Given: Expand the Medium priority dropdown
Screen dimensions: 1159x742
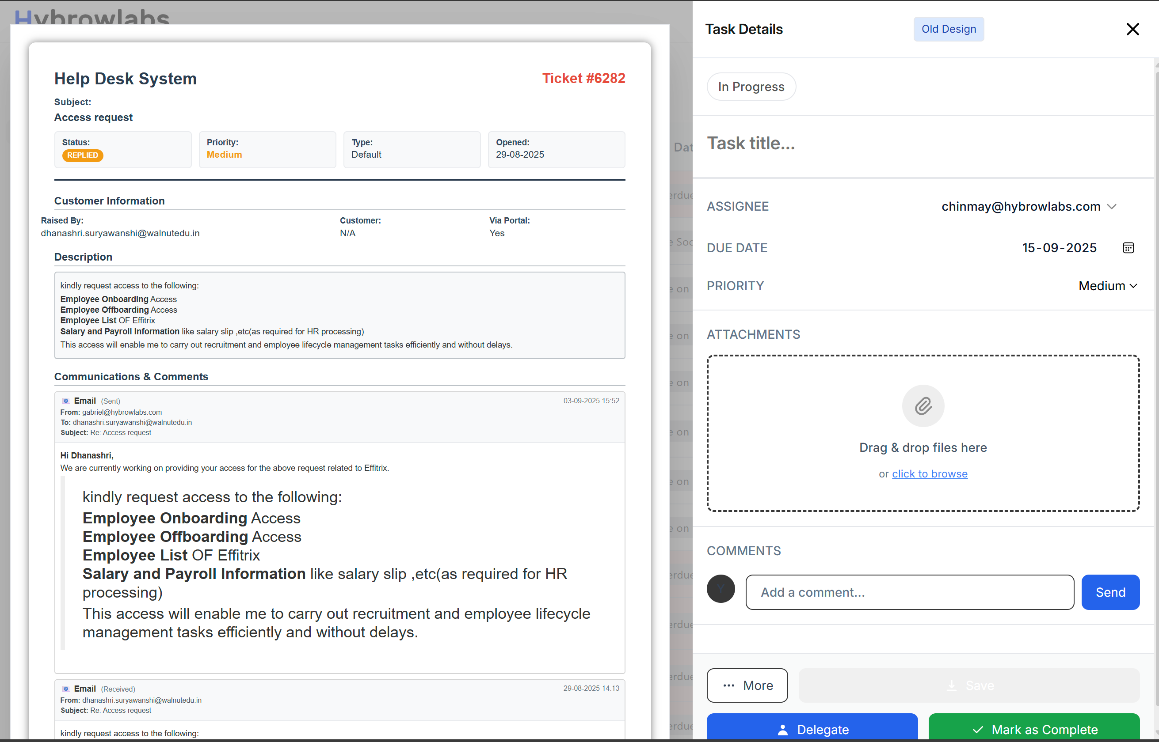Looking at the screenshot, I should pos(1108,286).
